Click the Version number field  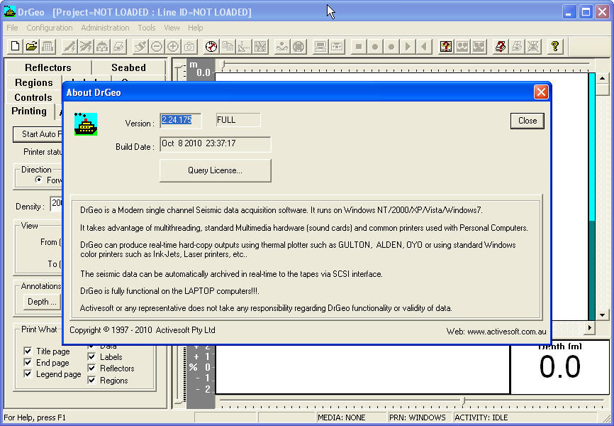pos(181,121)
